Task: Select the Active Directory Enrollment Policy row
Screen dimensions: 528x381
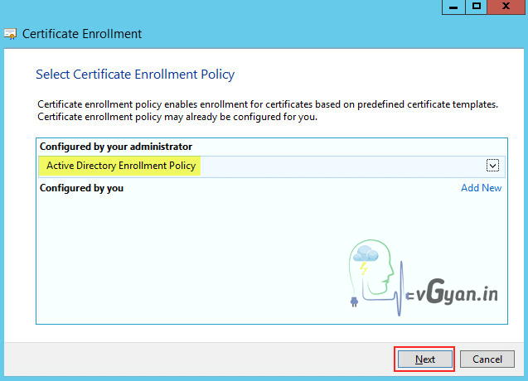Action: coord(272,166)
